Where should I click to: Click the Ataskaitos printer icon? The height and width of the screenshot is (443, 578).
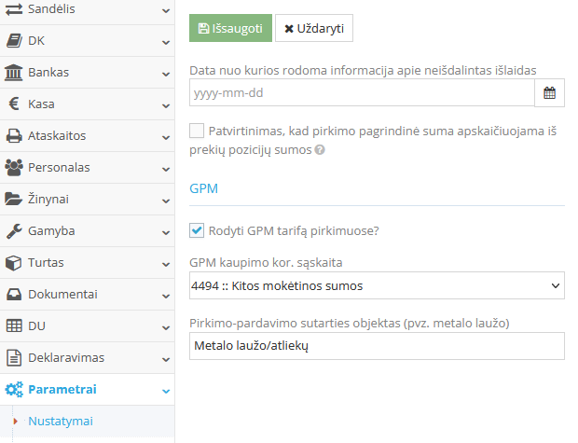coord(14,136)
